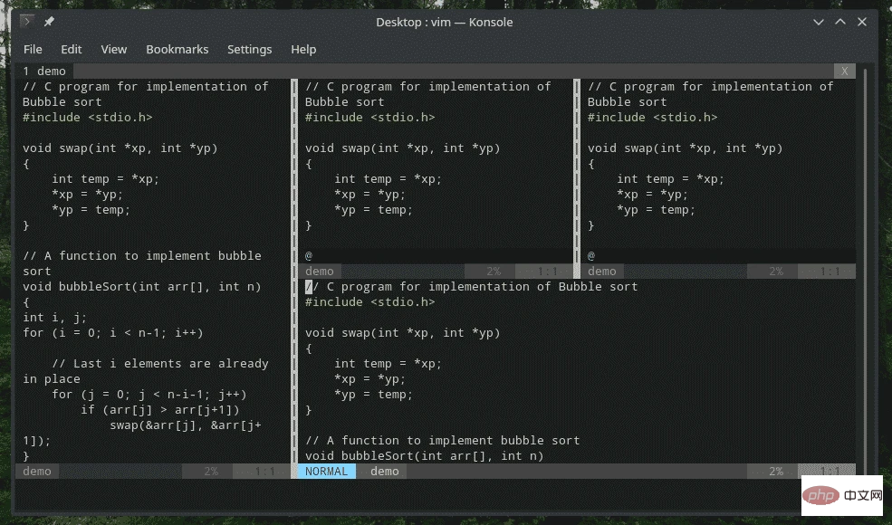Maximize the Konsole window

[x=840, y=22]
